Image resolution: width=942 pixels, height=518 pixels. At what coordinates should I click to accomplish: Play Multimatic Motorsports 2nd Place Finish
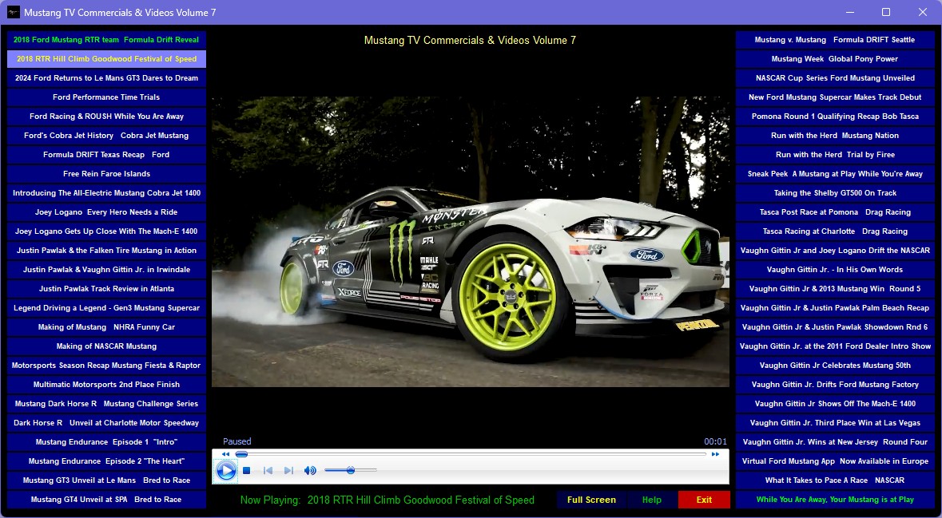tap(106, 385)
